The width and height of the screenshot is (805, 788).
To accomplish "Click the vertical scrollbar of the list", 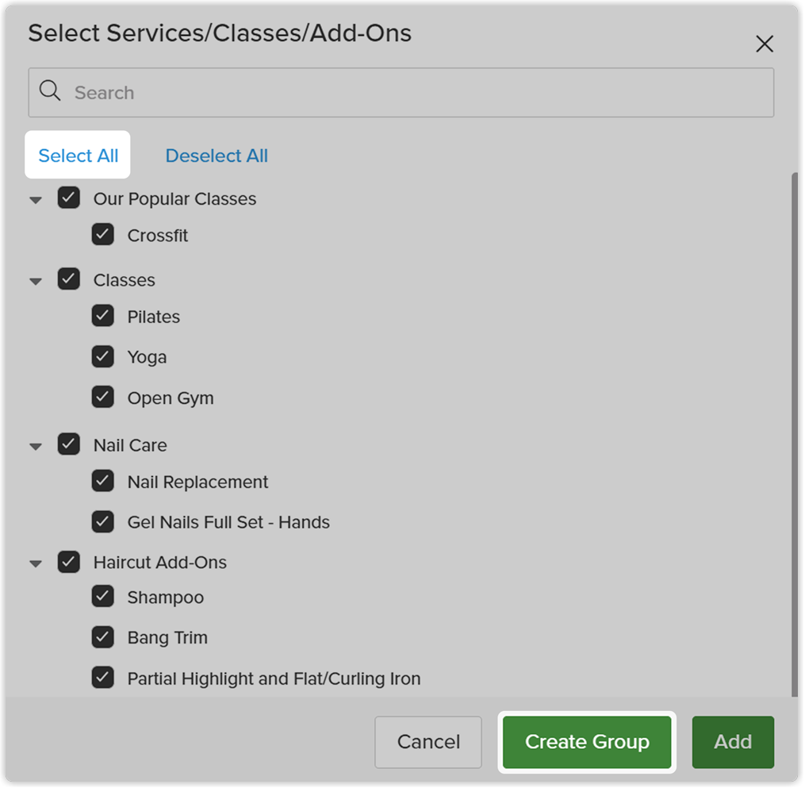I will [795, 435].
